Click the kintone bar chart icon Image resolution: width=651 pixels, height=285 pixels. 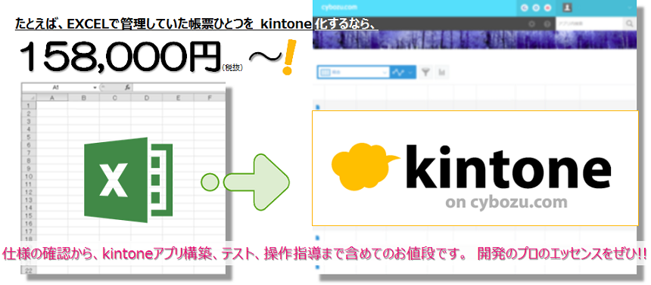pyautogui.click(x=442, y=72)
